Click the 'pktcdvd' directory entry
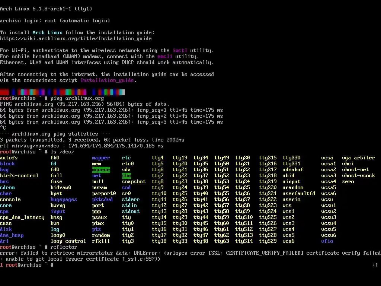This screenshot has width=381, height=286. tap(102, 200)
